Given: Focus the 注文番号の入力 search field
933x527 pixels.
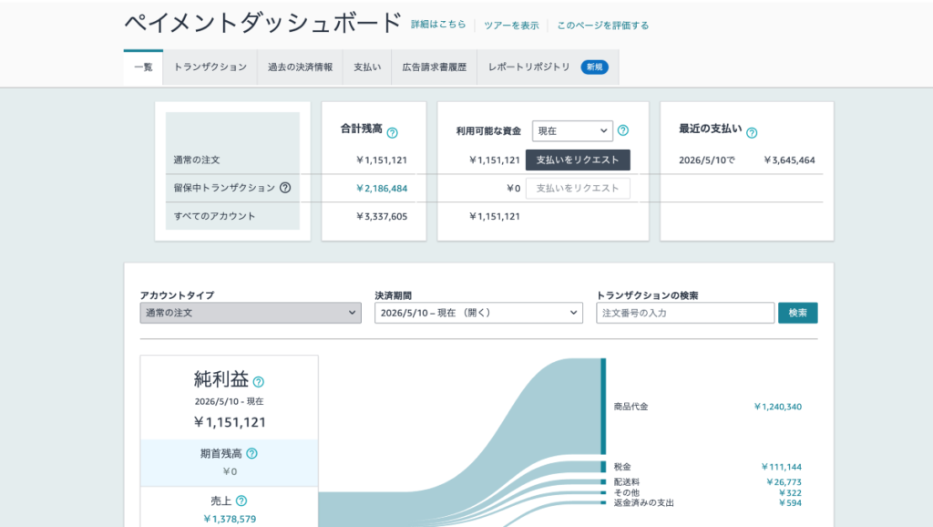Looking at the screenshot, I should (685, 313).
